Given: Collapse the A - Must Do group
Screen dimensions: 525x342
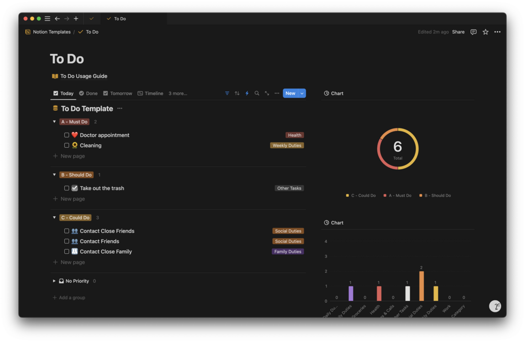Looking at the screenshot, I should tap(54, 122).
